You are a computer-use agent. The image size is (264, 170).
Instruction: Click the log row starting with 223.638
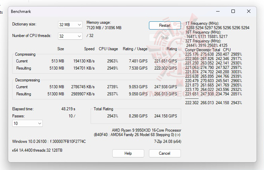(x=213, y=76)
